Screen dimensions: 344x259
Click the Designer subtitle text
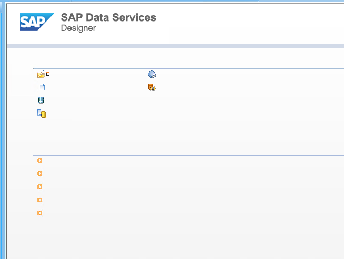pyautogui.click(x=78, y=28)
